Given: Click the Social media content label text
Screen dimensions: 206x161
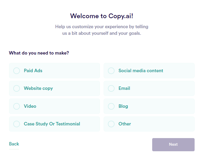Looking at the screenshot, I should pos(141,71).
